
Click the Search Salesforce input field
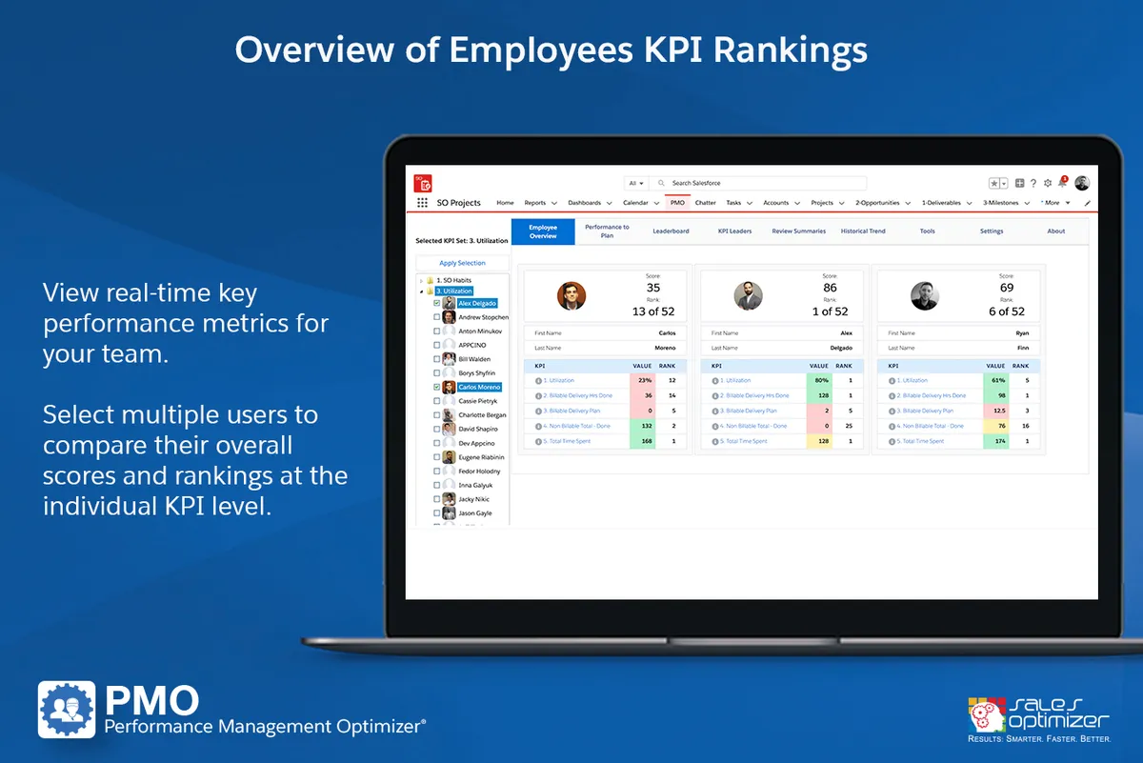760,183
